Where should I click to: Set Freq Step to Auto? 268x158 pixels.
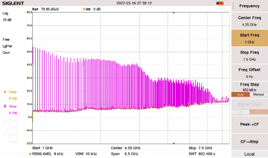point(241,94)
